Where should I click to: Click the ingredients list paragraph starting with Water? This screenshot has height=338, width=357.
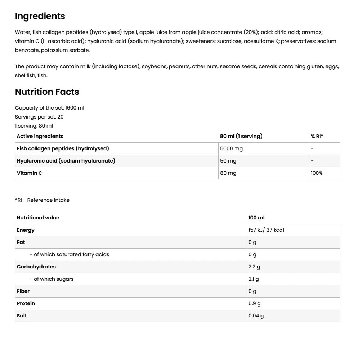pyautogui.click(x=176, y=41)
